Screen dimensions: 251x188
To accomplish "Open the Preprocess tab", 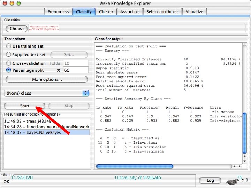I will click(x=58, y=12).
